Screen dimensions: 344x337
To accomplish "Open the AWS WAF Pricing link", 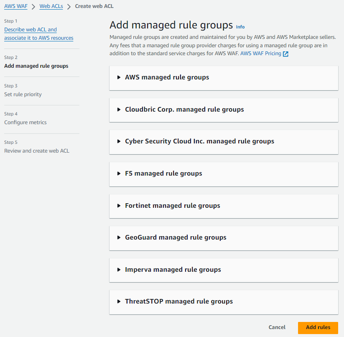I will pos(261,54).
